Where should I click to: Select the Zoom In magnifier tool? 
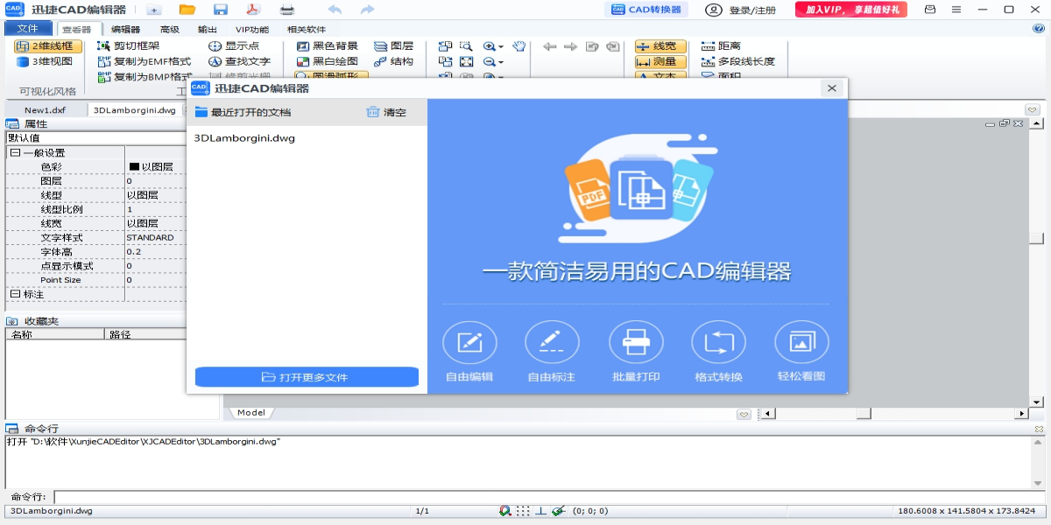pyautogui.click(x=490, y=46)
